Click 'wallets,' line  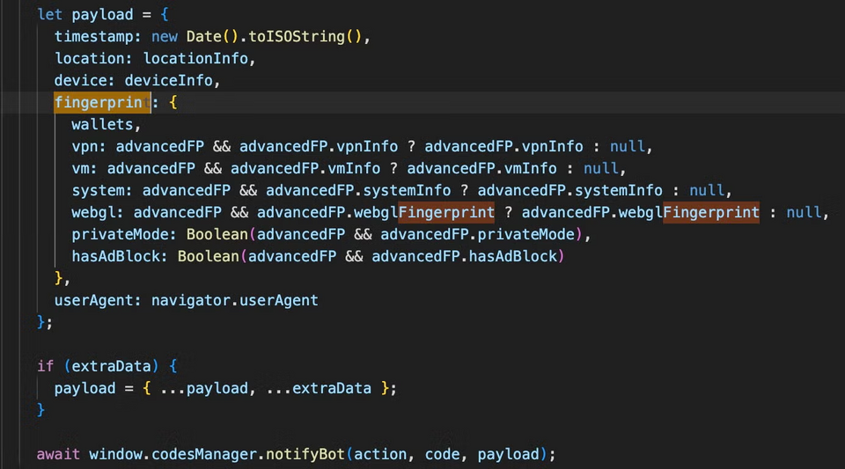[x=107, y=124]
